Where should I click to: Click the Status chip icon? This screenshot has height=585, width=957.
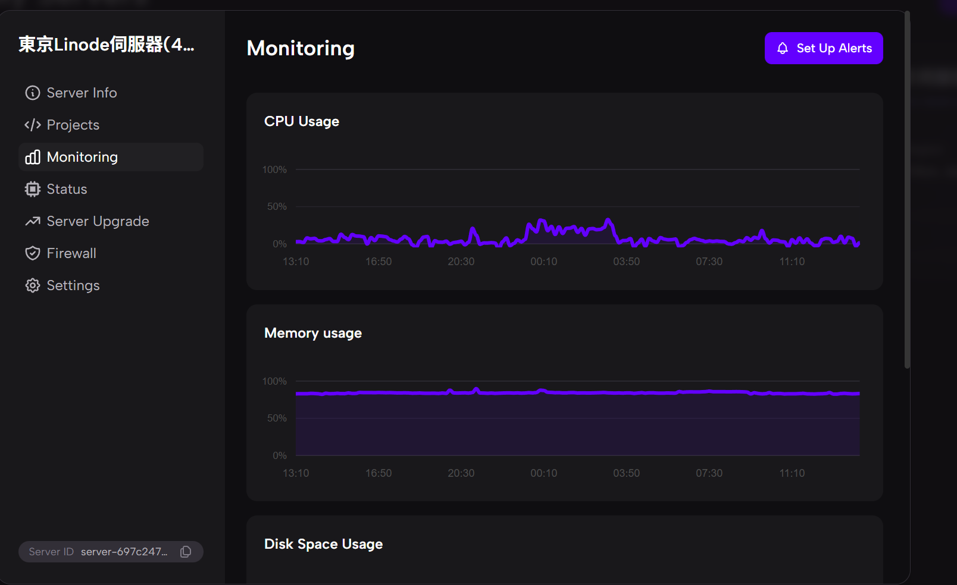pos(32,189)
